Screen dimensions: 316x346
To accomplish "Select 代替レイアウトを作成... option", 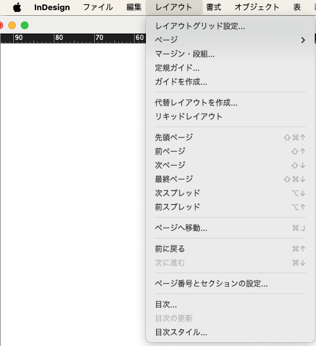I will 230,102.
